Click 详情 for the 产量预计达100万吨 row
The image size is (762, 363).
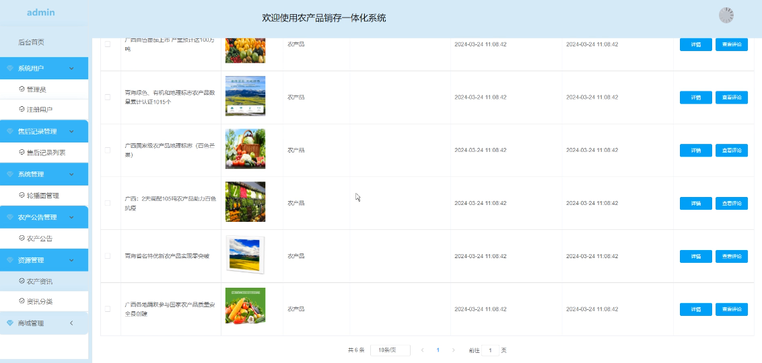pyautogui.click(x=695, y=44)
